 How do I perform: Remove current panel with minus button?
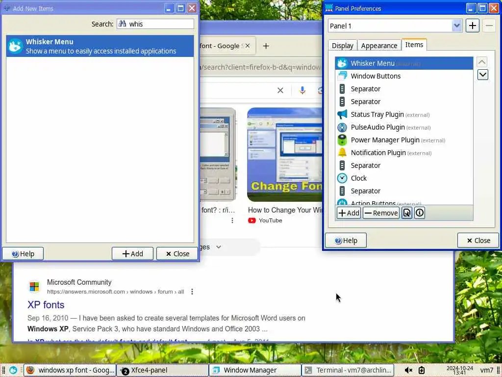[489, 26]
